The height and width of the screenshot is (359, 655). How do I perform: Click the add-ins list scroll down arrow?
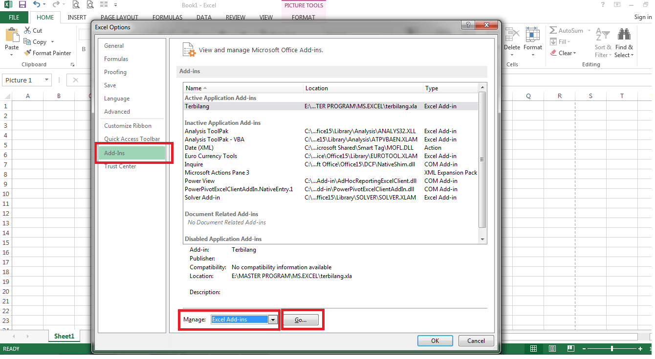(x=482, y=239)
